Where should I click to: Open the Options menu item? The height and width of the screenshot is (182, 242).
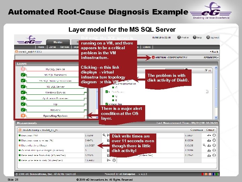pyautogui.click(x=147, y=47)
